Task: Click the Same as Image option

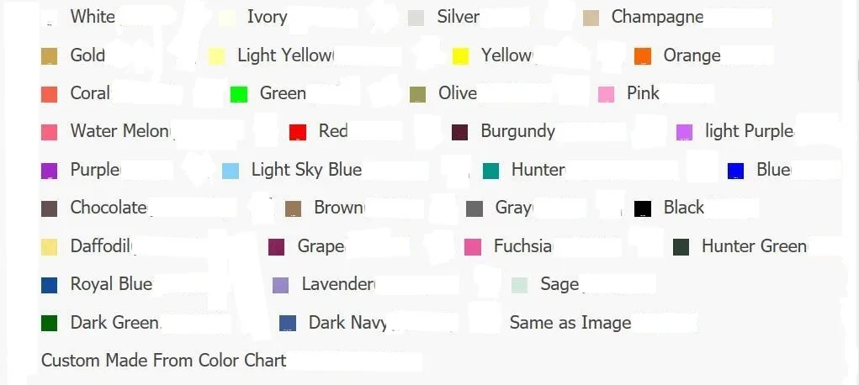Action: click(570, 323)
